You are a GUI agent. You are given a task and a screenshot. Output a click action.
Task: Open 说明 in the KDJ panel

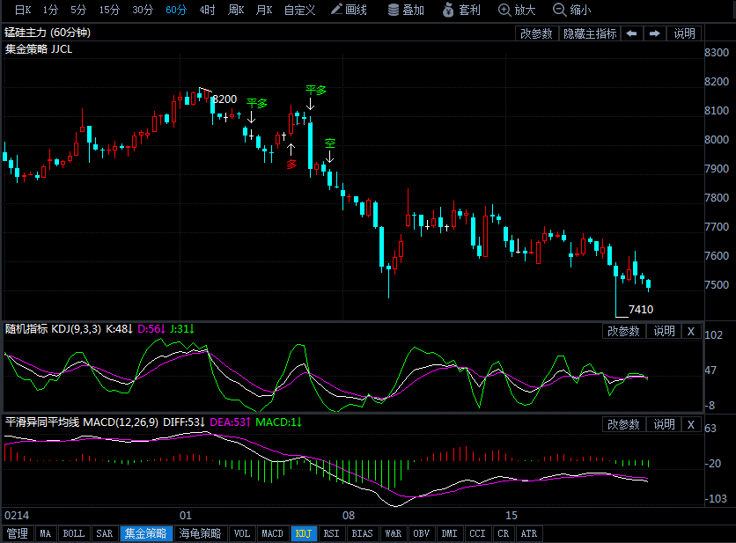tap(664, 331)
